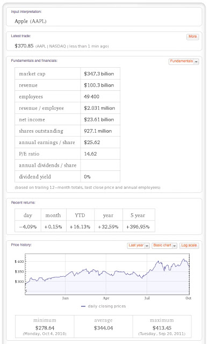Click the trailing 12-month totals footnote
This screenshot has width=209, height=344.
pyautogui.click(x=88, y=188)
